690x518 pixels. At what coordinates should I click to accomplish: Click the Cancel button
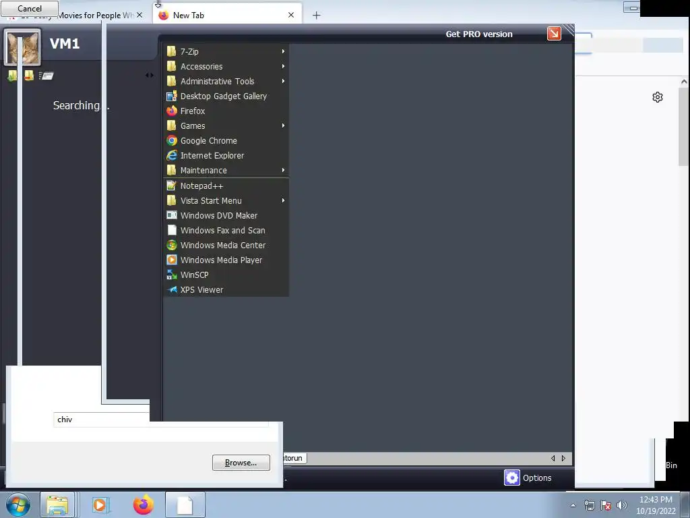pos(30,8)
